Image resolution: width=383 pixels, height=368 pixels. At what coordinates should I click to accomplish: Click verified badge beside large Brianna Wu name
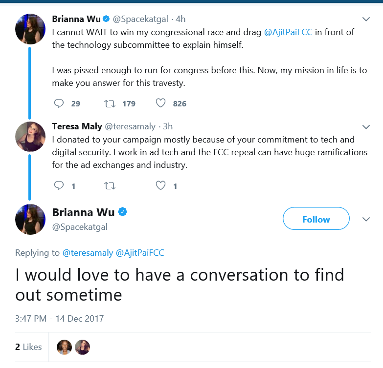[123, 212]
